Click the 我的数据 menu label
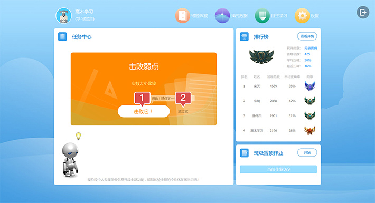 point(239,16)
